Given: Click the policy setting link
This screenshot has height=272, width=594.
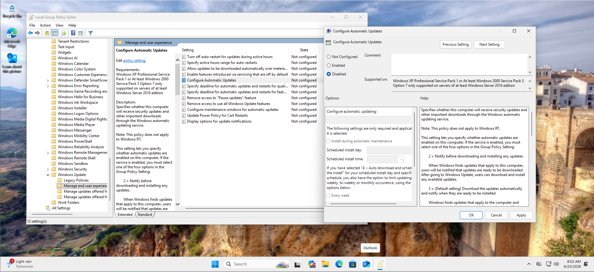Looking at the screenshot, I should (134, 61).
